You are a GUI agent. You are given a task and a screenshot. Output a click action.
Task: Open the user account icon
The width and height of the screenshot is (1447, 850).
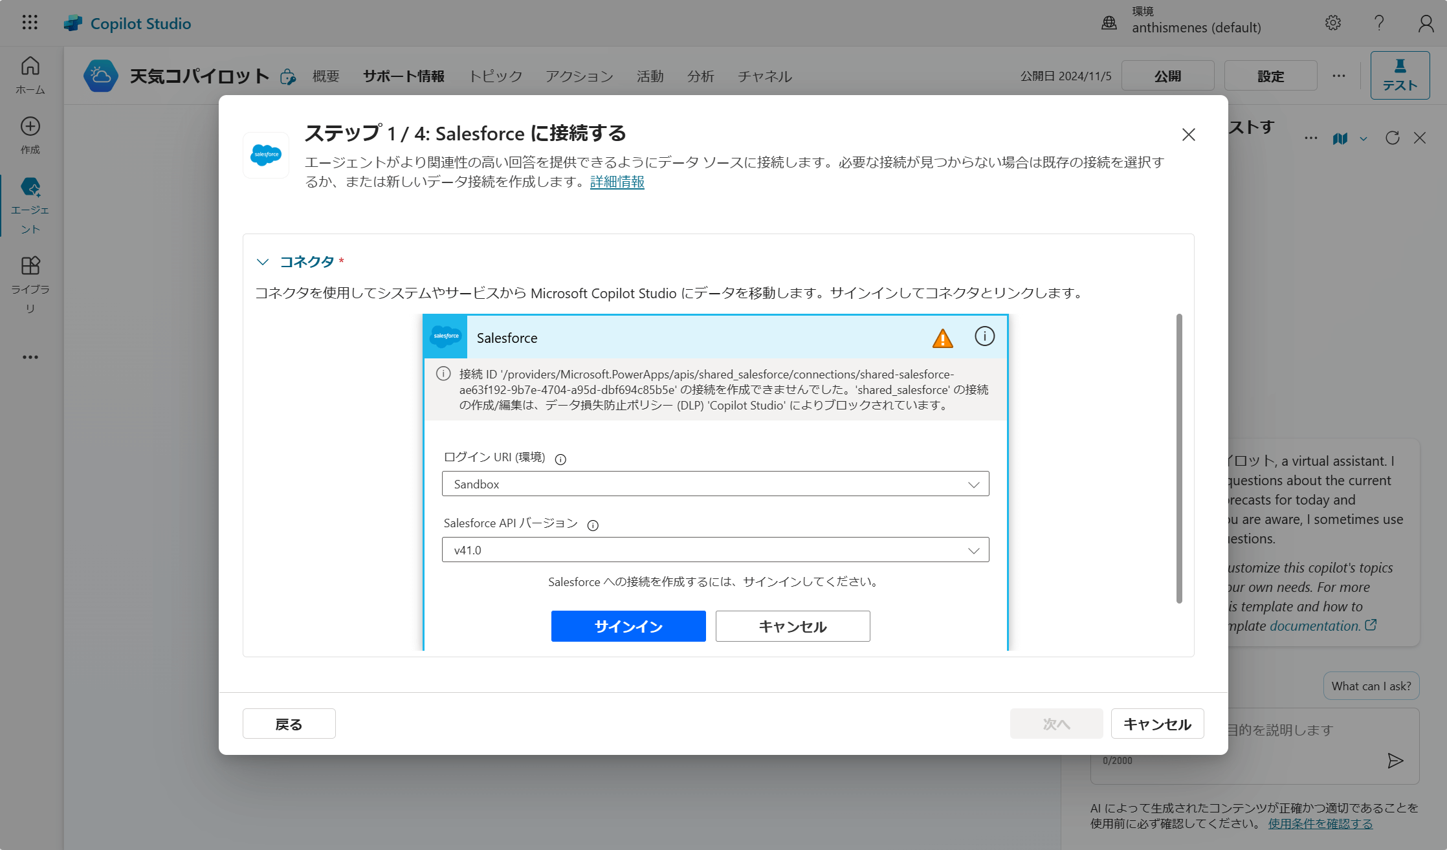pyautogui.click(x=1426, y=23)
